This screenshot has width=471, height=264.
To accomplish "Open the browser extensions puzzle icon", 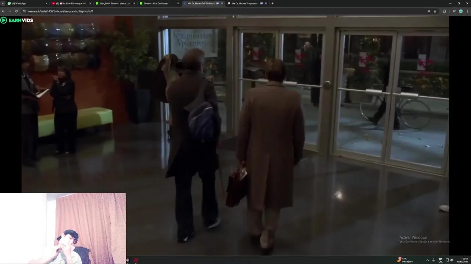I will pos(444,11).
